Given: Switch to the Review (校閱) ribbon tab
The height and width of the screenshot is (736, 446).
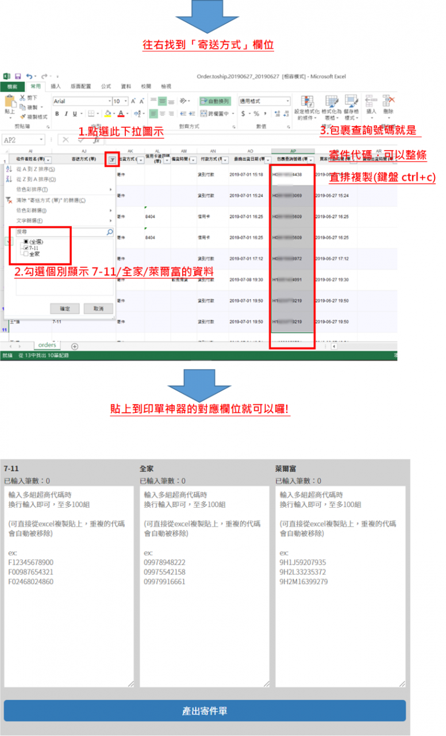Looking at the screenshot, I should 146,86.
